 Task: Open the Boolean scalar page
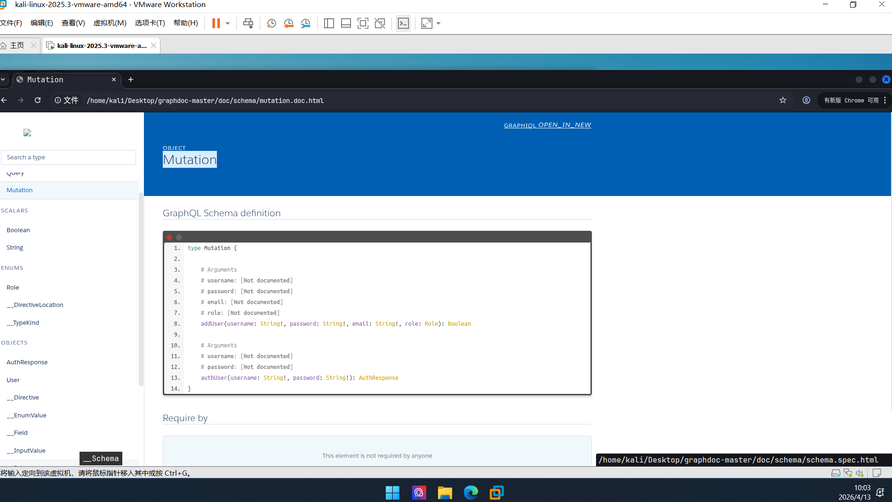[18, 230]
